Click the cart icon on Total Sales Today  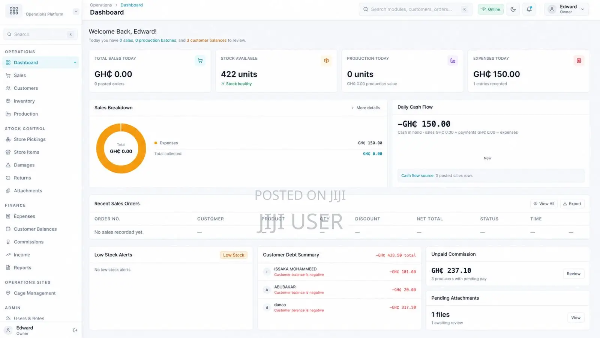click(x=200, y=60)
